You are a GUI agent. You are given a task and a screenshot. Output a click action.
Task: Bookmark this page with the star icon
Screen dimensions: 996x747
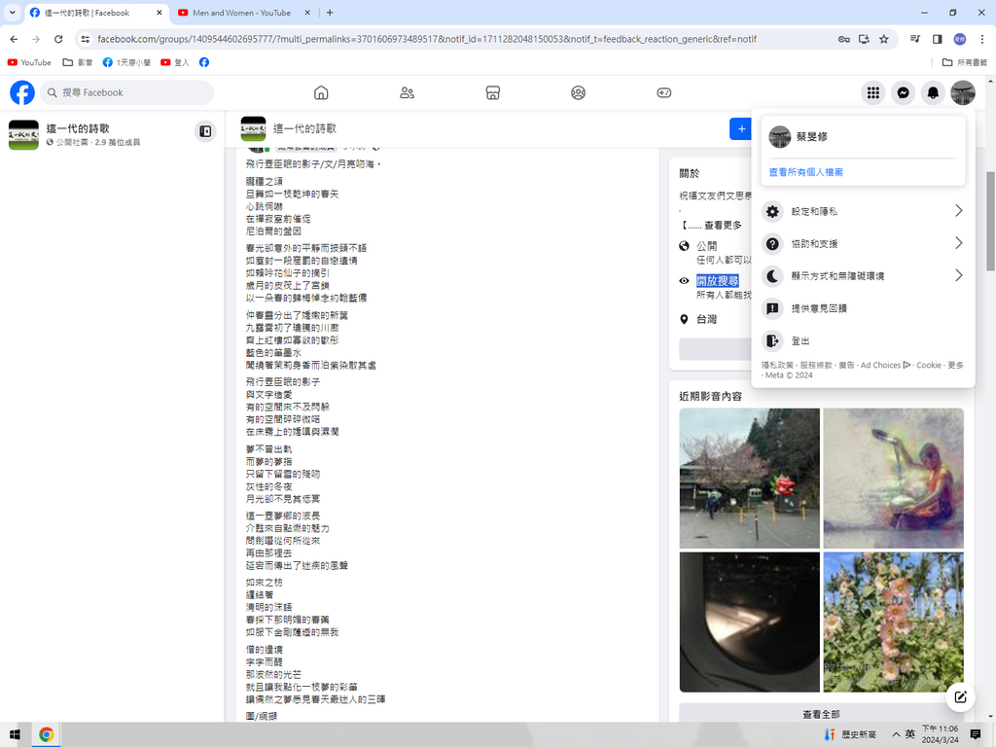click(884, 39)
